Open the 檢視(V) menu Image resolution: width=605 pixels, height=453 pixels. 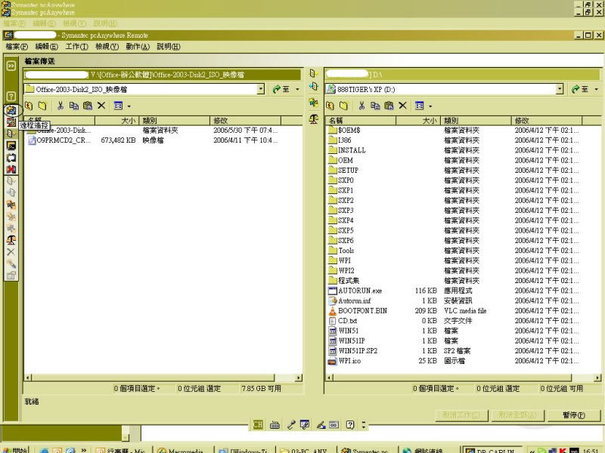pos(107,47)
